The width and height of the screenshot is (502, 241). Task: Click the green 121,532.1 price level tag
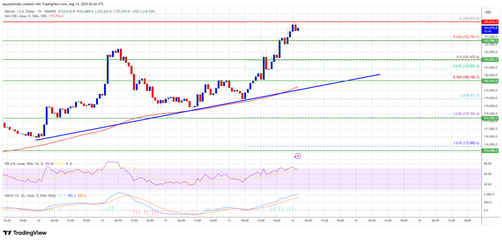click(490, 60)
